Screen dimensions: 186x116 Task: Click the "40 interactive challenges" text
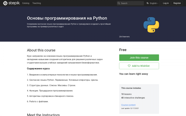(133, 98)
